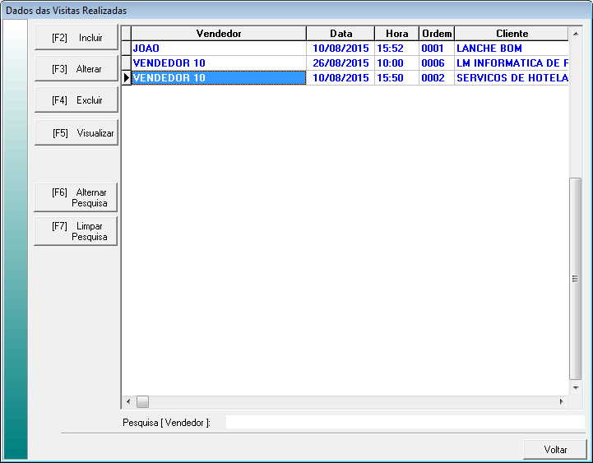Screen dimensions: 593x463
Task: Click the current row indicator arrow
Action: point(126,78)
